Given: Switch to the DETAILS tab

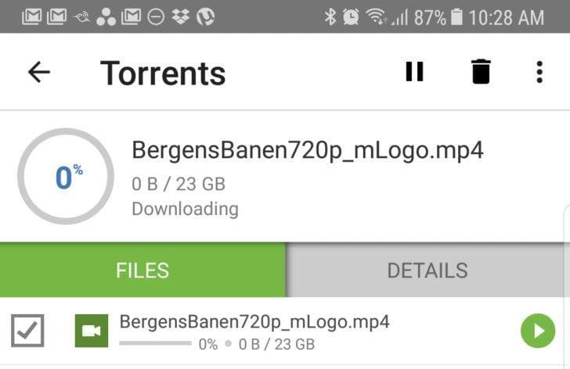Looking at the screenshot, I should [x=427, y=270].
